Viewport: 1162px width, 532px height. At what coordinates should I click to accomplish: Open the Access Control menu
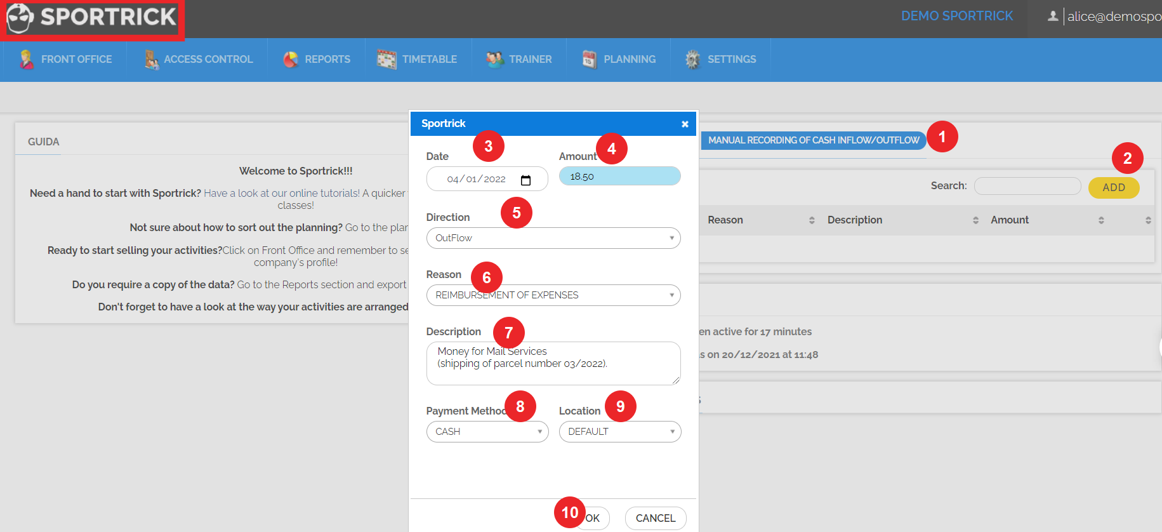[x=198, y=59]
